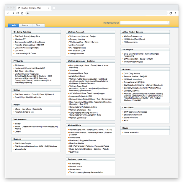
Task: Click the Personal timeline link
Action: click(131, 76)
